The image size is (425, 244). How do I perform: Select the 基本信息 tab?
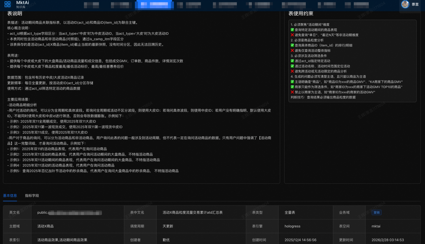(x=9, y=196)
